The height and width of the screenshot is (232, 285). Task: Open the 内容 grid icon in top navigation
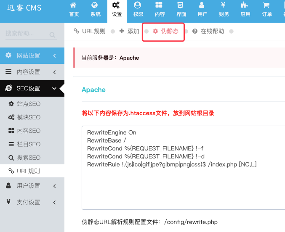(x=159, y=5)
